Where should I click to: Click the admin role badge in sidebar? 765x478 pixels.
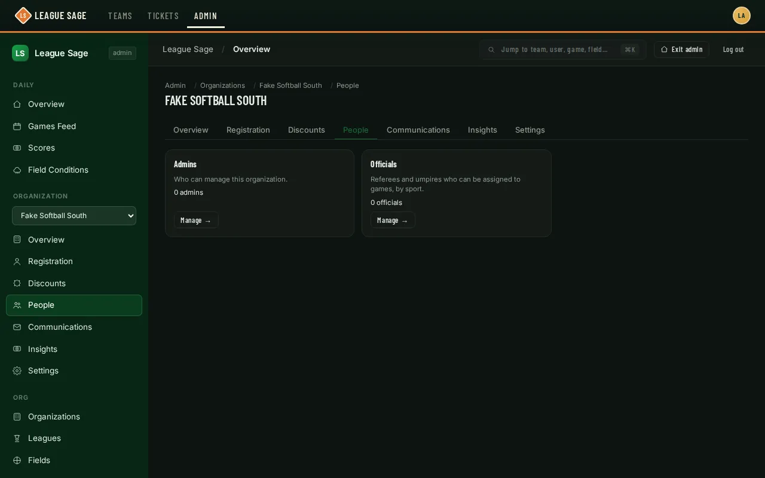click(x=123, y=53)
